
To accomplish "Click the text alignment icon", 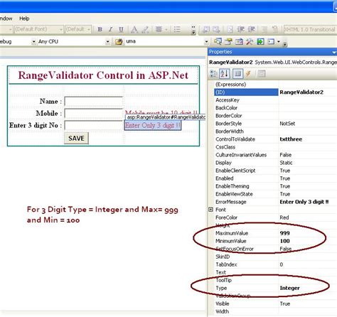I will [159, 29].
